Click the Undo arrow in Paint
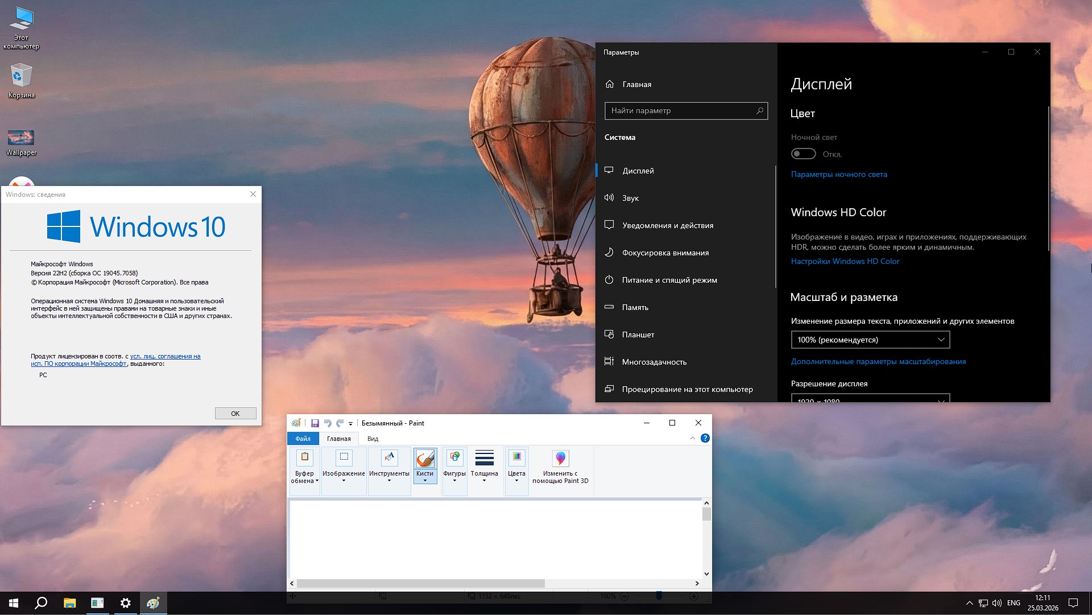This screenshot has height=615, width=1092. pos(327,423)
